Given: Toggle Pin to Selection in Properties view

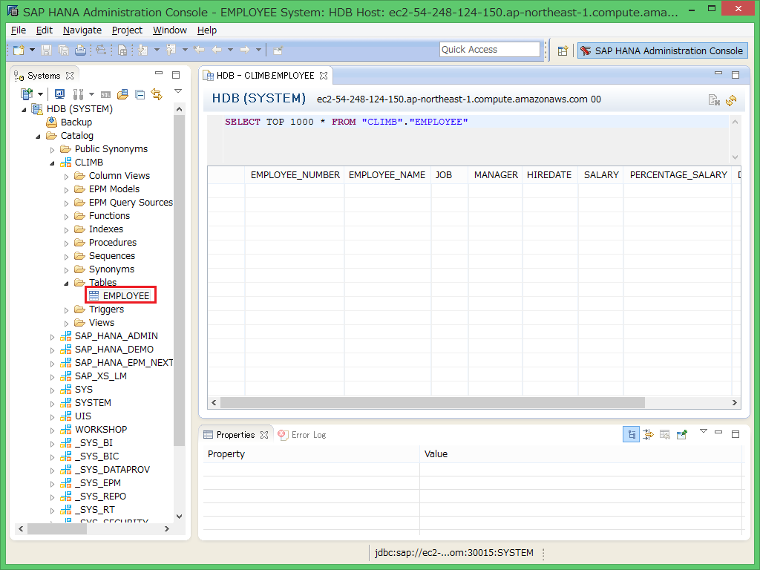Looking at the screenshot, I should (x=682, y=434).
